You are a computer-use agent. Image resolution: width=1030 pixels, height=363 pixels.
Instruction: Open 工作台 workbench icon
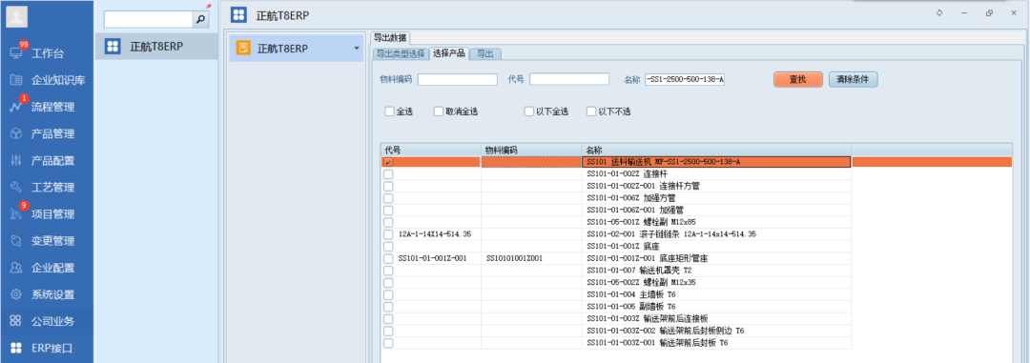click(16, 53)
